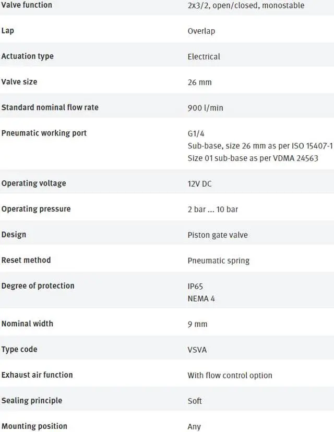Click the VDMA 24563 sub-base text line
334x432 pixels.
click(x=253, y=158)
